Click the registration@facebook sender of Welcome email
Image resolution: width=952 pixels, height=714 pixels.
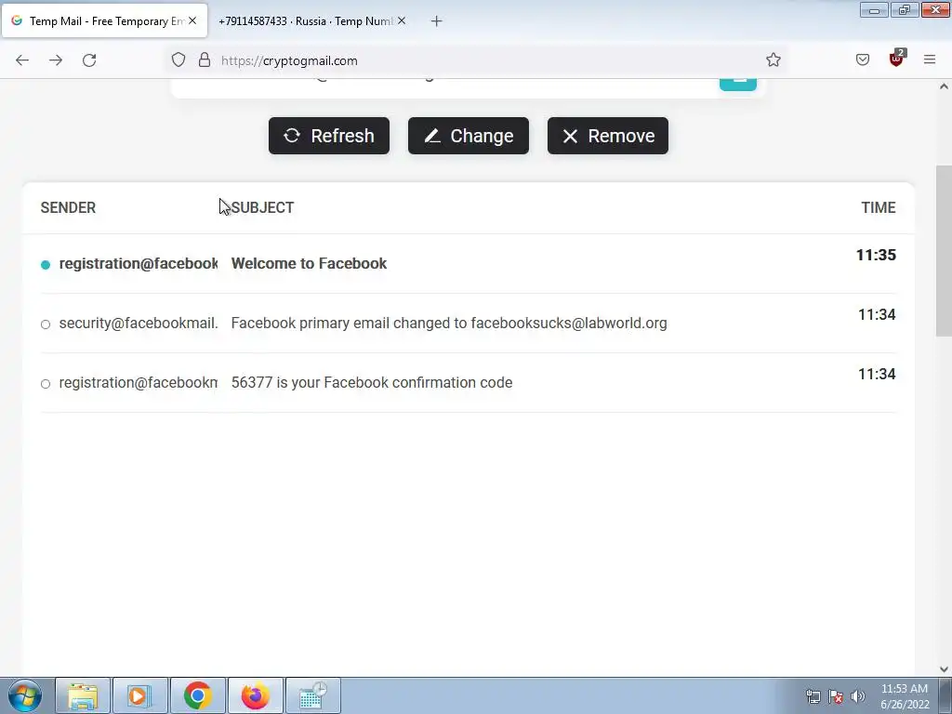[x=139, y=263]
